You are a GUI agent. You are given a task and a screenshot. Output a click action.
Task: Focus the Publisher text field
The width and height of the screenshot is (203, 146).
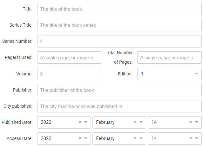click(x=119, y=90)
